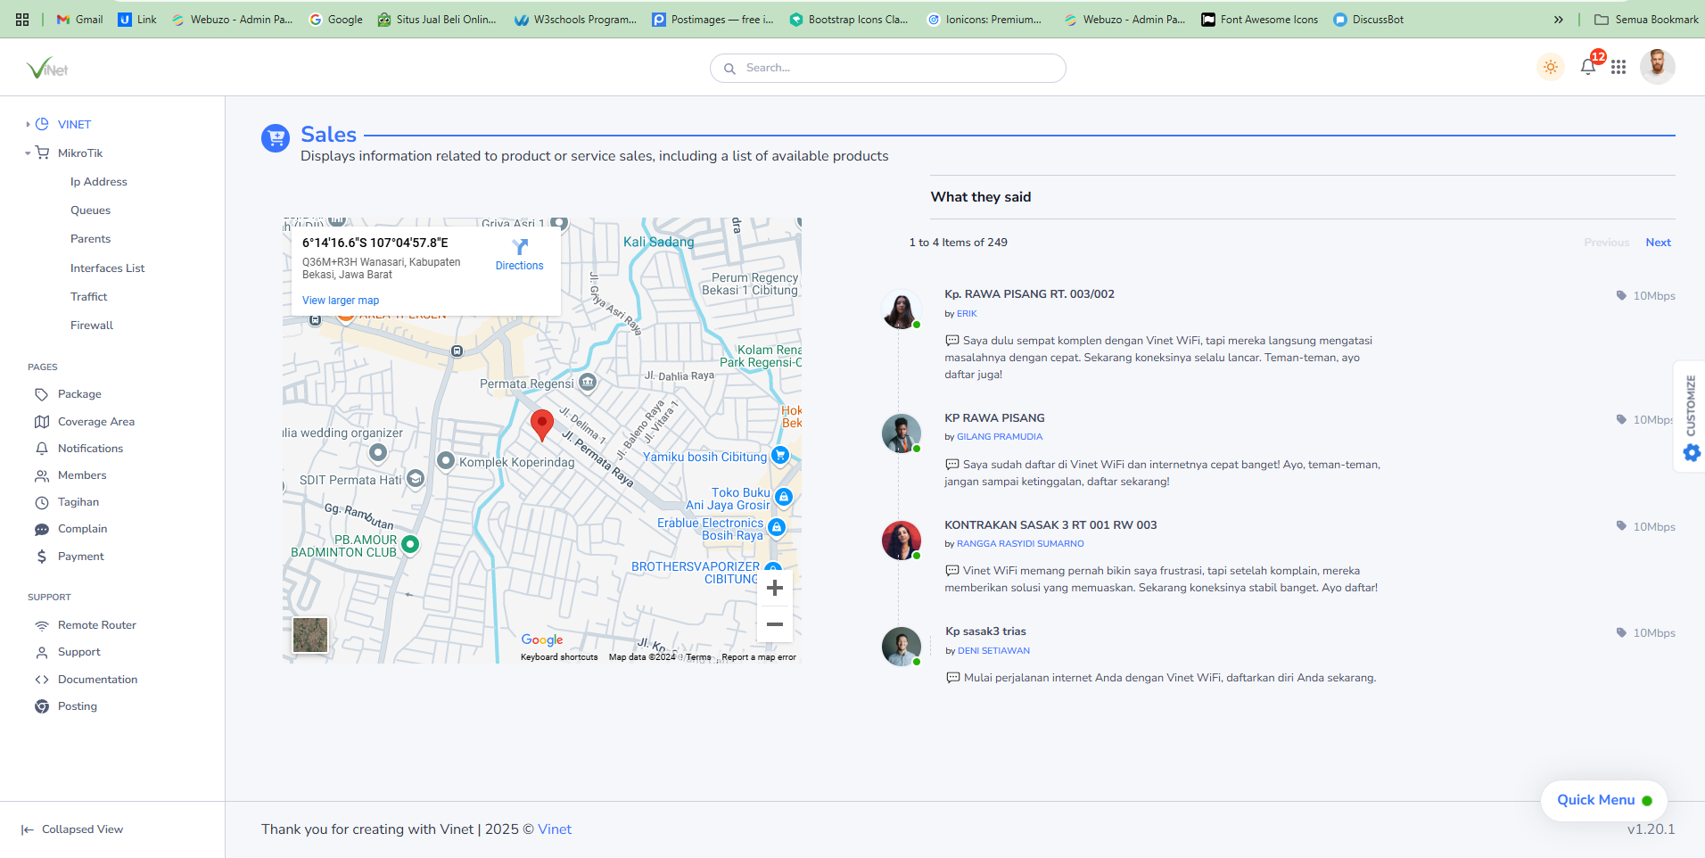Click the Yamiku bosih Cibitung marker
Image resolution: width=1705 pixels, height=858 pixels.
(780, 456)
